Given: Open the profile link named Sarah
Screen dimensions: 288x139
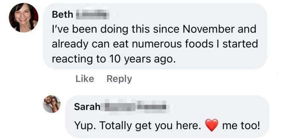Looking at the screenshot, I should pyautogui.click(x=87, y=107).
